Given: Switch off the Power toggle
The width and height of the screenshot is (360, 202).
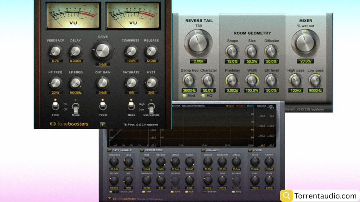Looking at the screenshot, I should 103,105.
